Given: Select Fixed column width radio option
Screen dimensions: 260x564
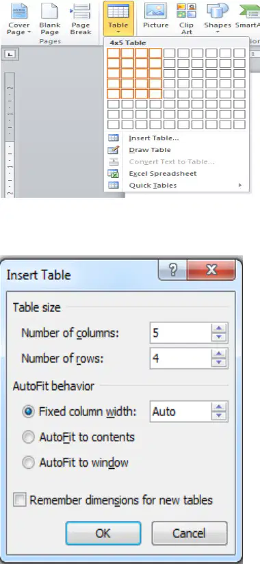Looking at the screenshot, I should [28, 411].
